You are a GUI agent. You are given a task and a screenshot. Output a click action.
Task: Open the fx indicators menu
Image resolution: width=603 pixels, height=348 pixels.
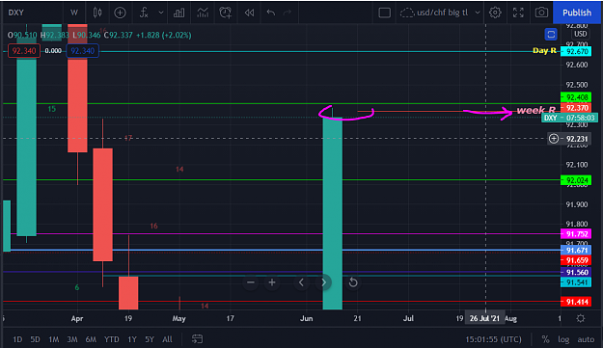[x=144, y=13]
